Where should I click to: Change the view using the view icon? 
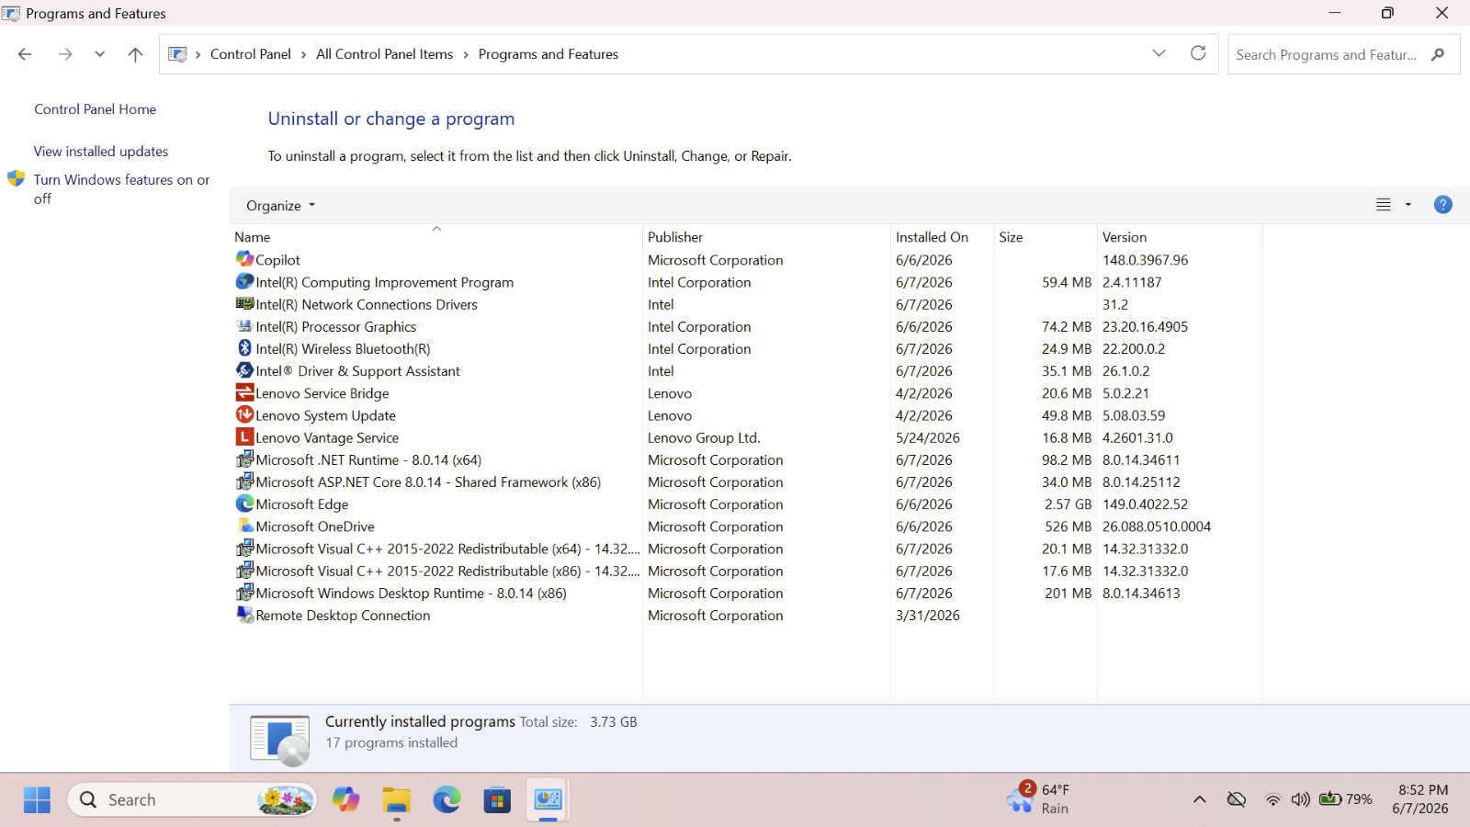coord(1383,205)
